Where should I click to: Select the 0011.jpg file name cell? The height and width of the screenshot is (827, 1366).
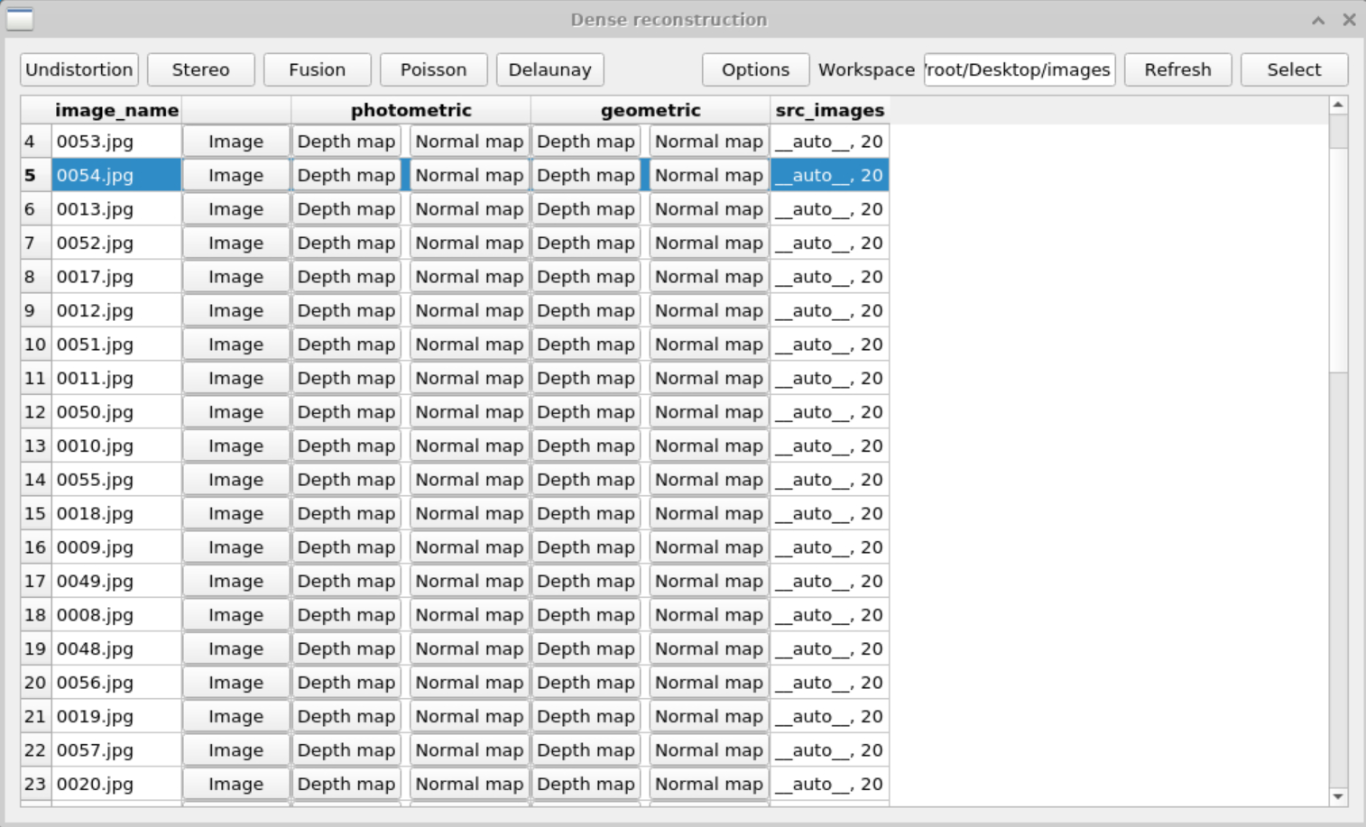tap(116, 378)
